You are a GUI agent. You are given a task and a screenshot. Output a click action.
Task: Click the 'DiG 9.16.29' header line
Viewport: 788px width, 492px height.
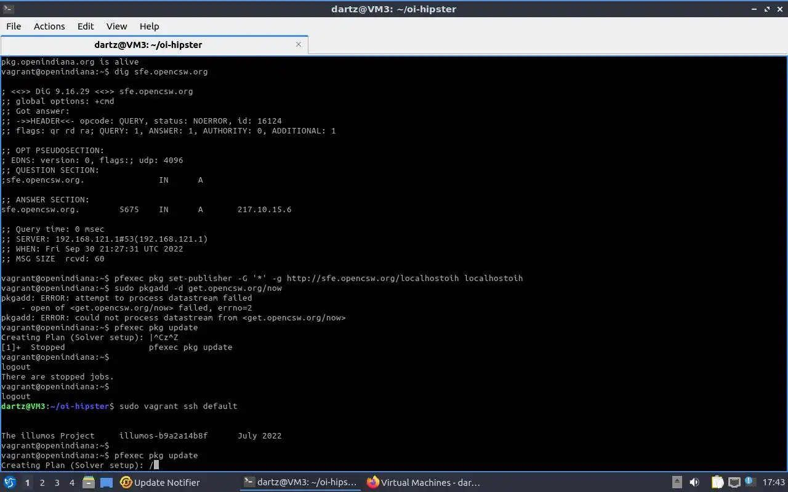tap(97, 92)
